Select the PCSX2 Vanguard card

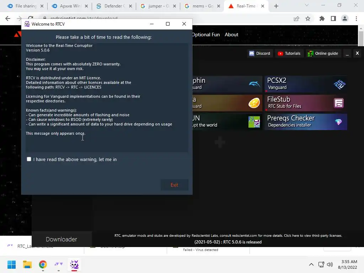coord(306,84)
